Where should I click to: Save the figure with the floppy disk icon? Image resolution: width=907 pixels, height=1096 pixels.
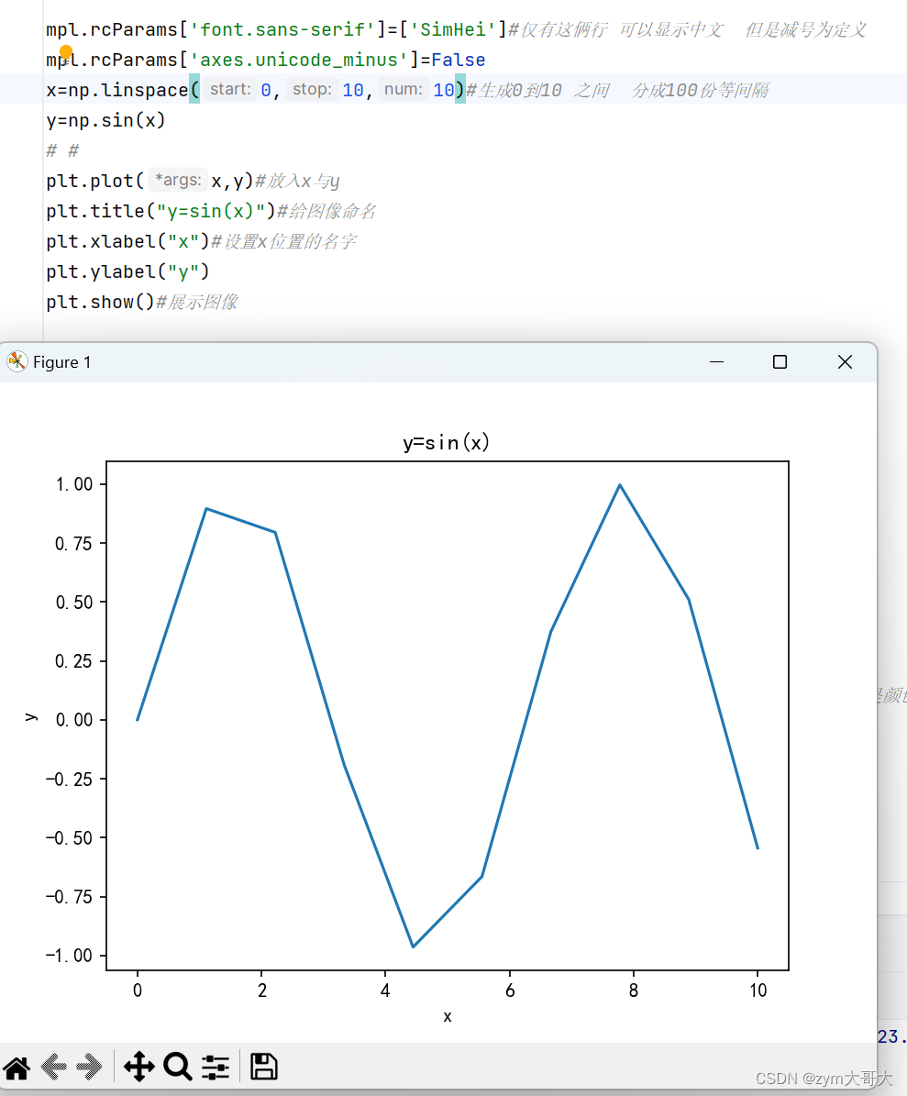click(x=263, y=1067)
